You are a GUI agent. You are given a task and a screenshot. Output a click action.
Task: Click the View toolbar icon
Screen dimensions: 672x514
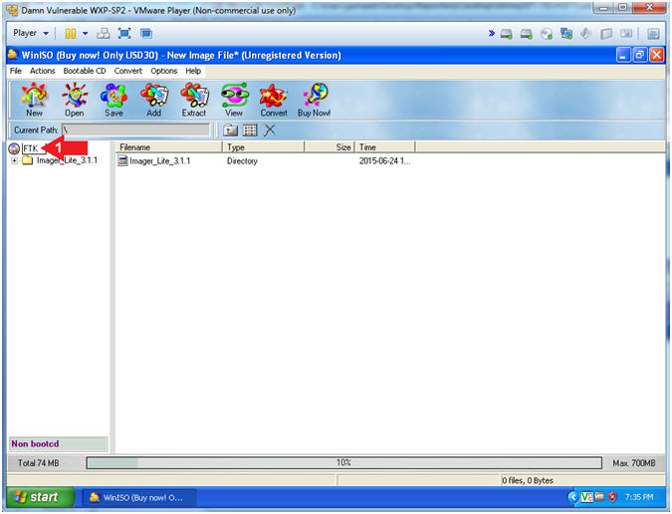pos(234,100)
